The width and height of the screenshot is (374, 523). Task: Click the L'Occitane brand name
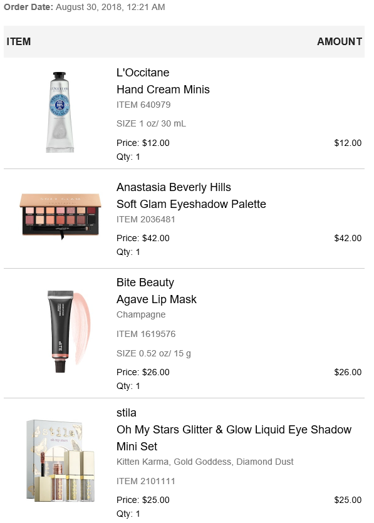click(143, 73)
